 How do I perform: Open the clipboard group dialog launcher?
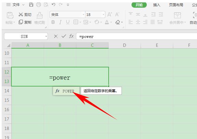tap(45, 27)
